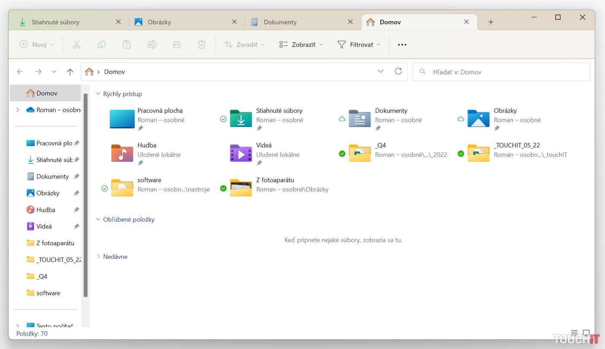This screenshot has width=605, height=349.
Task: Open the Zoradiť sort dropdown
Action: pos(245,44)
